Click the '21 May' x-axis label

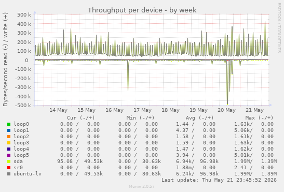pos(254,110)
